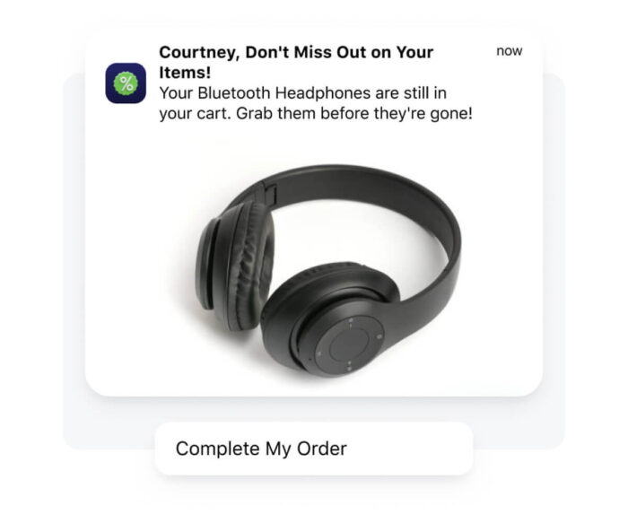628x523 pixels.
Task: Tap the Complete My Order button
Action: click(314, 449)
